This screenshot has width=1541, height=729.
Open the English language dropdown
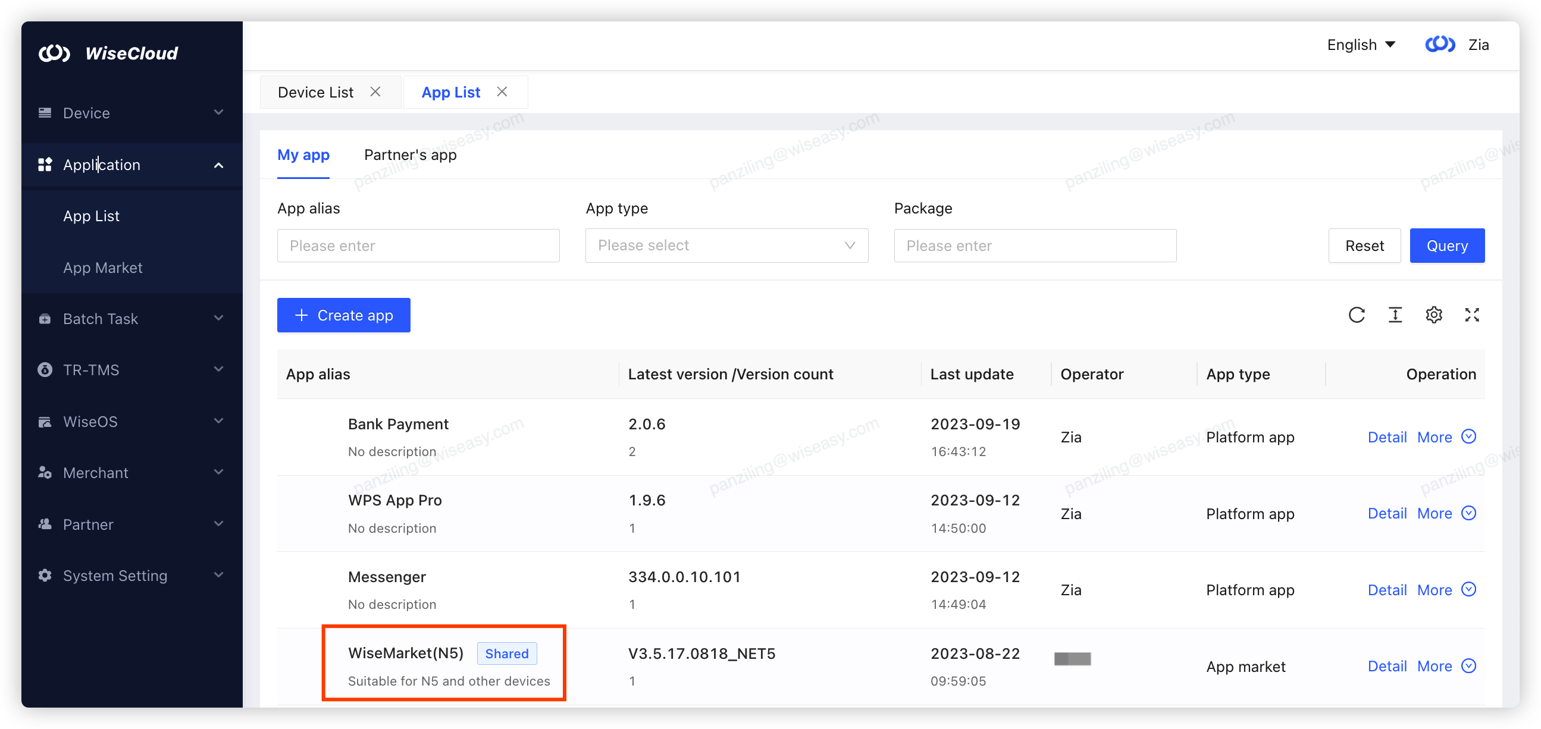pyautogui.click(x=1360, y=45)
